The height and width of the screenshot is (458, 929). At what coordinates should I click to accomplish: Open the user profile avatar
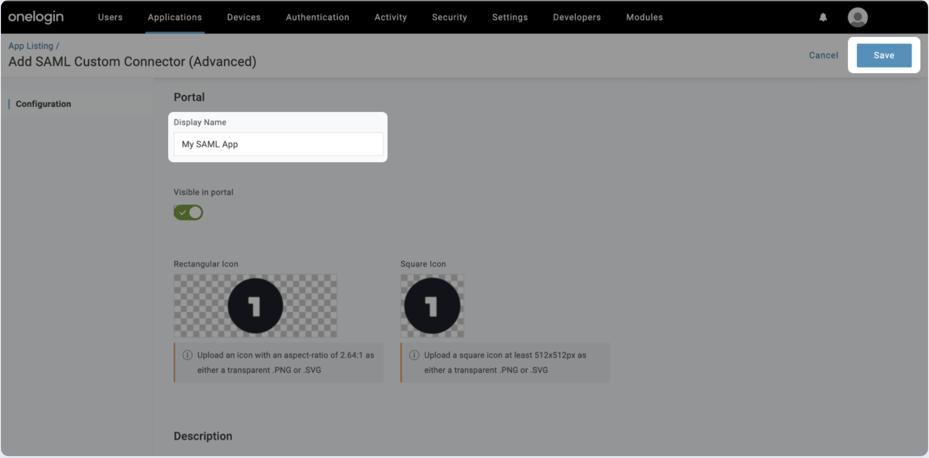pyautogui.click(x=857, y=17)
